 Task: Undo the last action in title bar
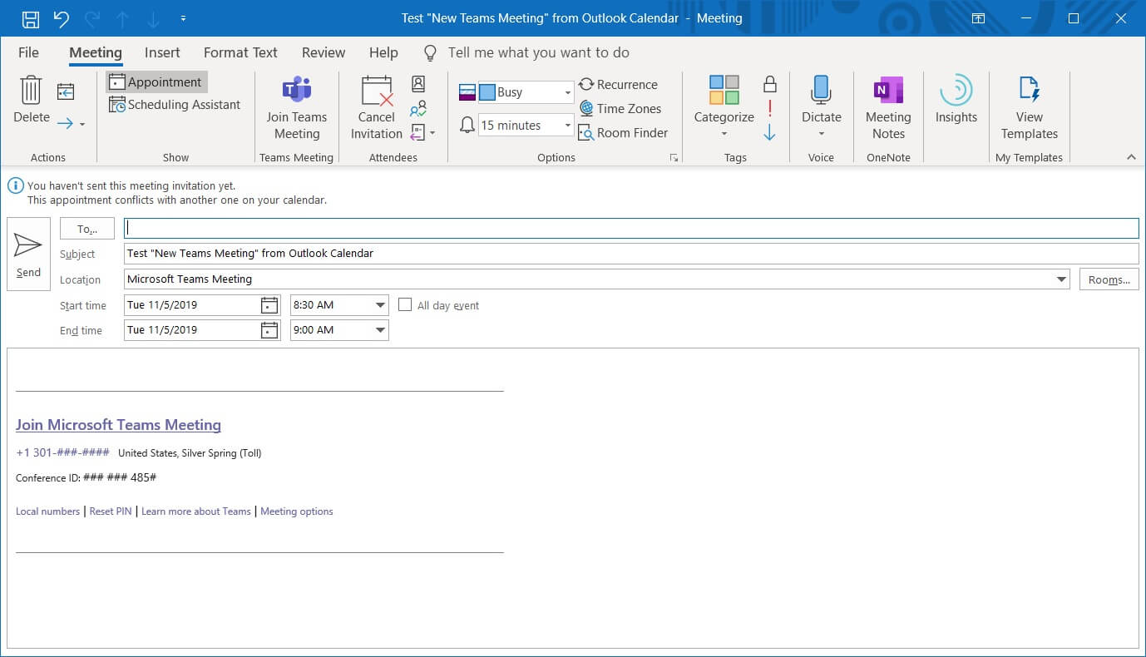[61, 18]
